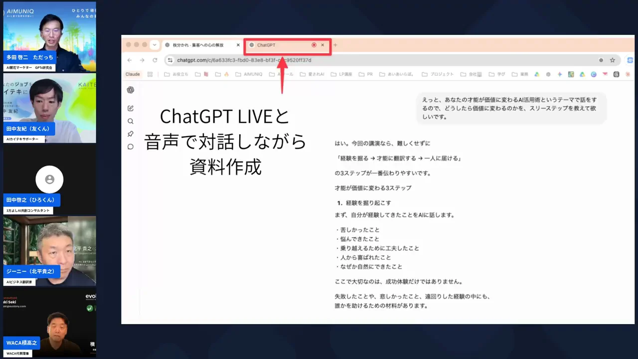Image resolution: width=638 pixels, height=359 pixels.
Task: Select numbered item 1. 経験を掘り起こす
Action: tap(364, 203)
